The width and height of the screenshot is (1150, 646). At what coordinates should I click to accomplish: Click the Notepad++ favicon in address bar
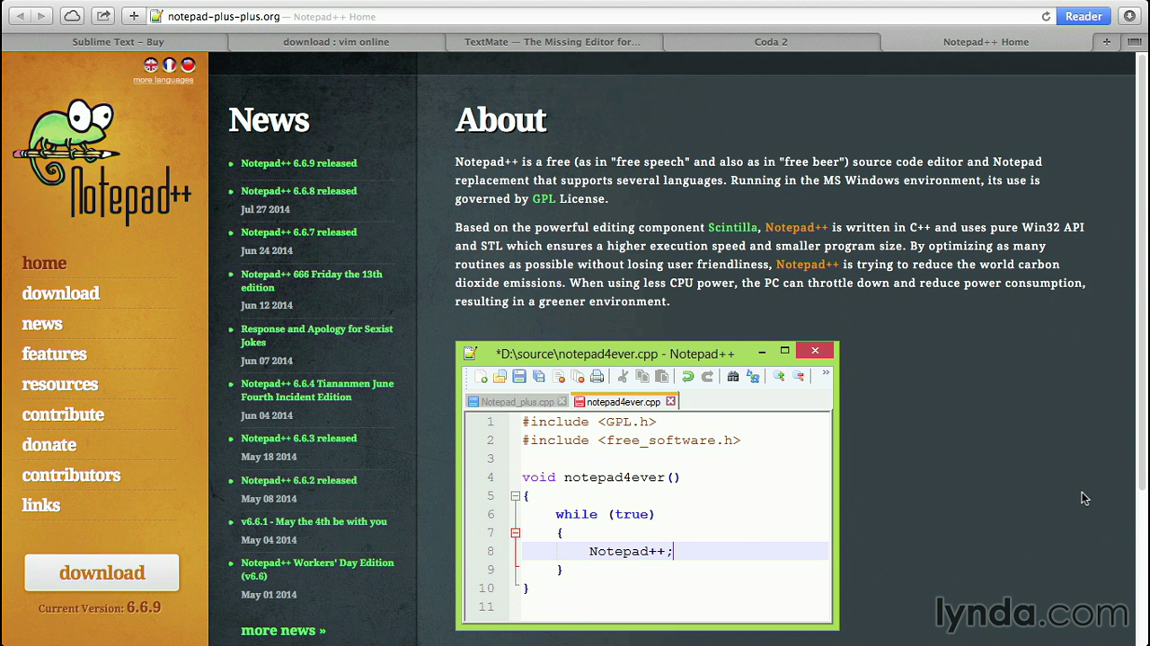coord(156,16)
